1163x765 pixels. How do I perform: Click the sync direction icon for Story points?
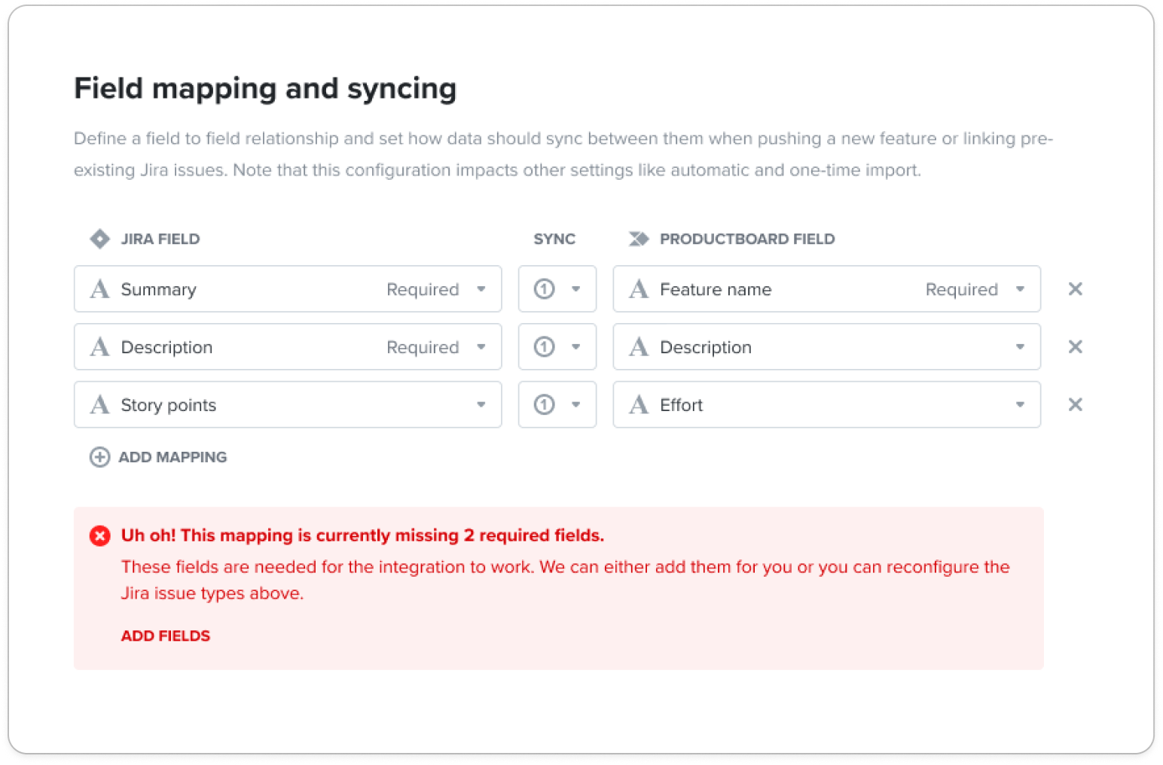click(544, 405)
